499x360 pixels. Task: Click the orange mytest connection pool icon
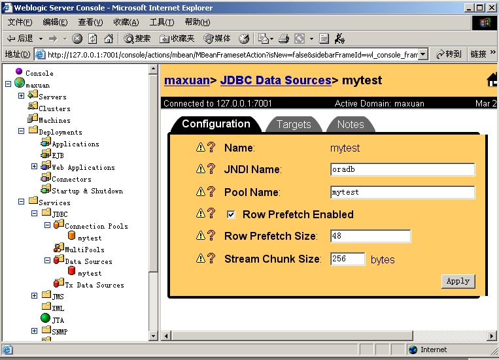(71, 236)
